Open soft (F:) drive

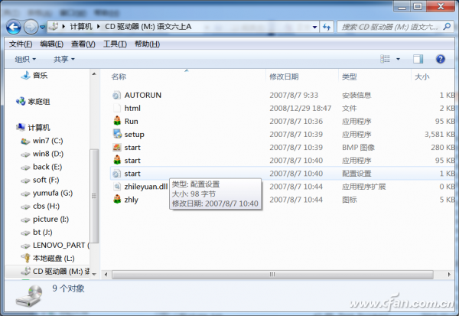coord(46,180)
